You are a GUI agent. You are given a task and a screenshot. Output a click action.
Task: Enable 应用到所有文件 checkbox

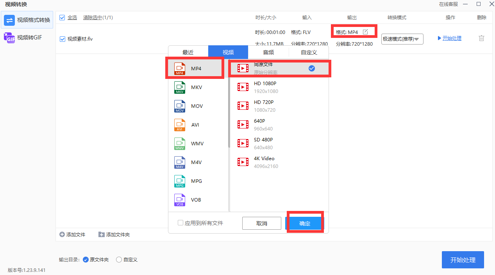click(x=180, y=223)
